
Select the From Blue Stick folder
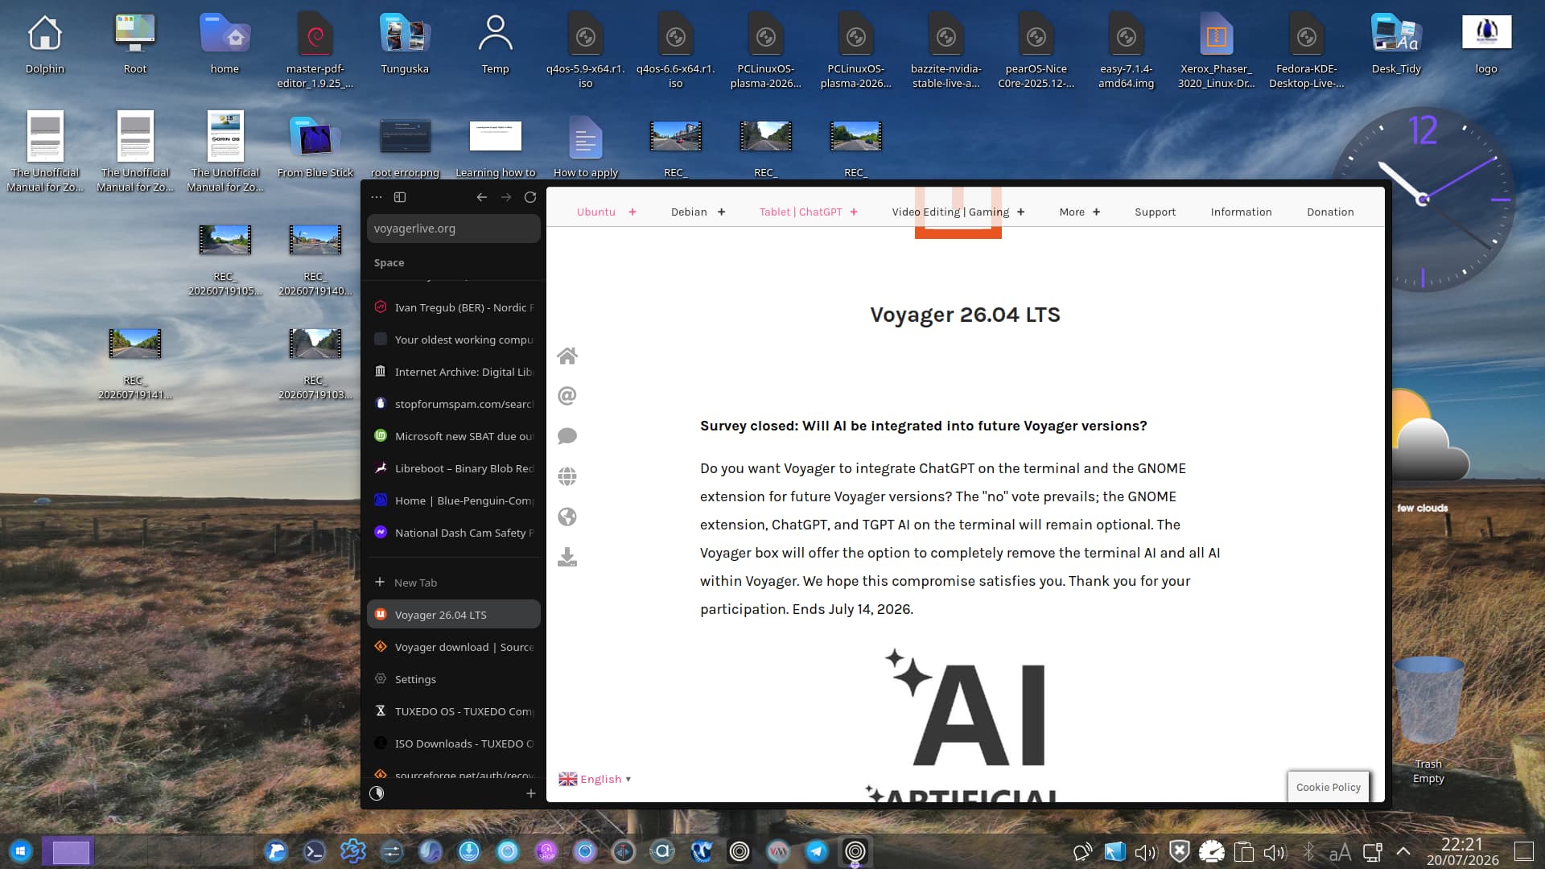(315, 148)
